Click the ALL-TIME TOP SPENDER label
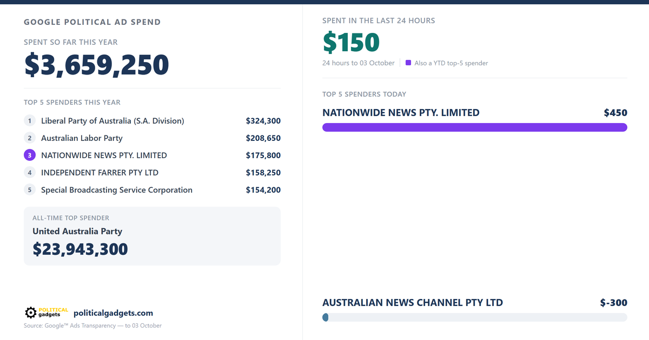The height and width of the screenshot is (340, 649). [x=71, y=218]
